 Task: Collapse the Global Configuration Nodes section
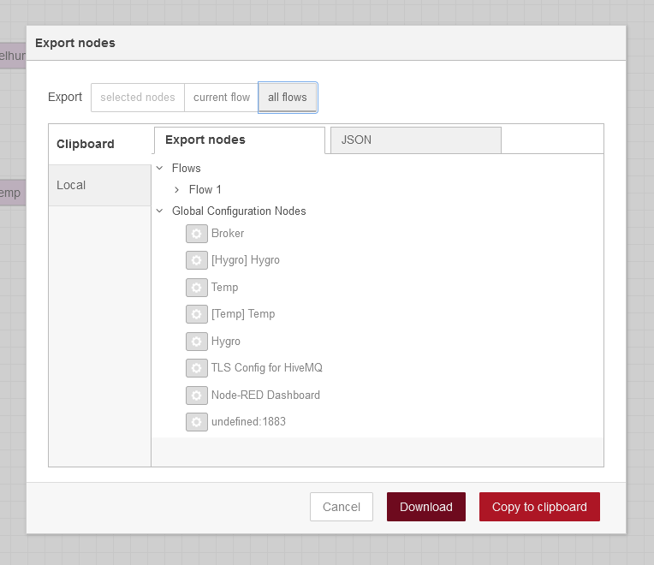click(160, 211)
